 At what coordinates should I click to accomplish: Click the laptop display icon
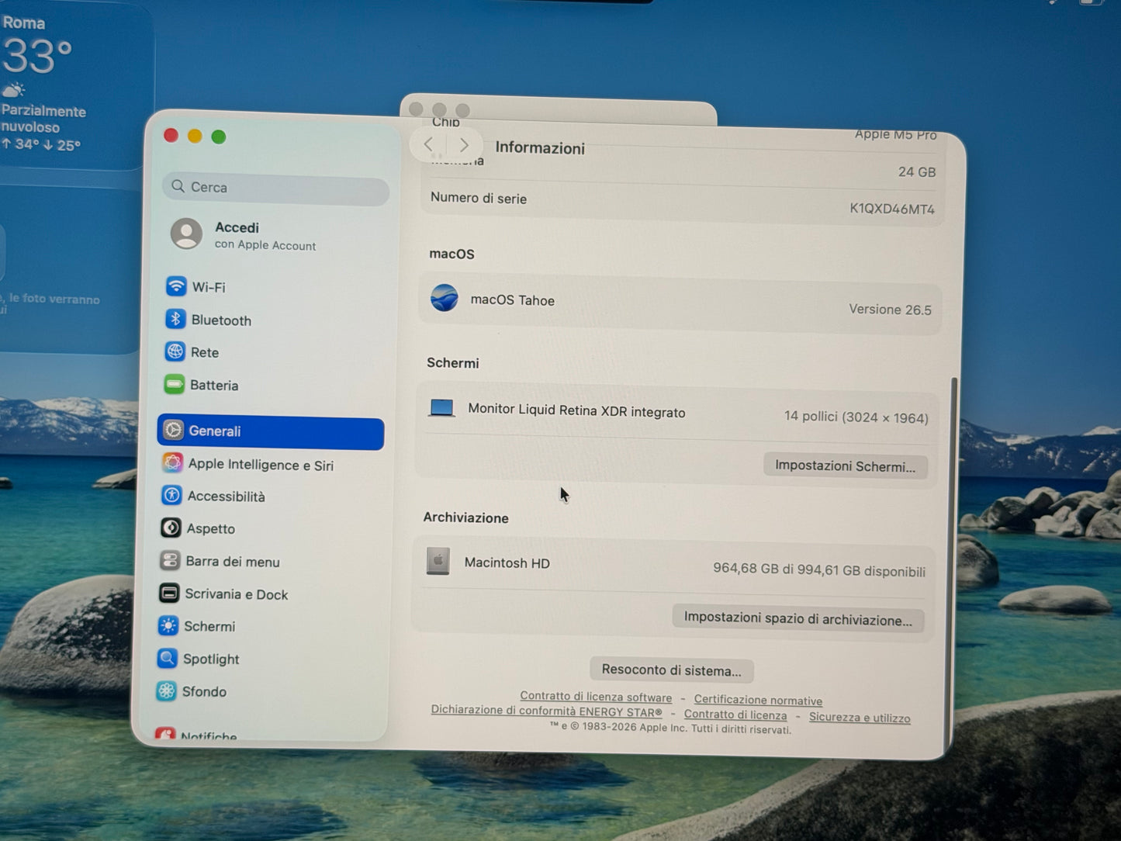(441, 408)
